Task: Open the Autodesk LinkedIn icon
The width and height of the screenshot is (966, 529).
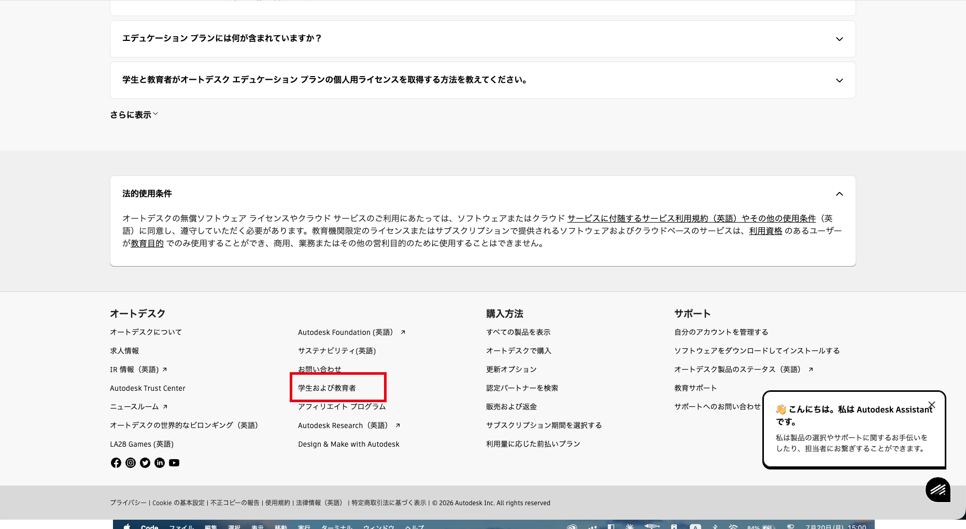Action: click(x=160, y=463)
